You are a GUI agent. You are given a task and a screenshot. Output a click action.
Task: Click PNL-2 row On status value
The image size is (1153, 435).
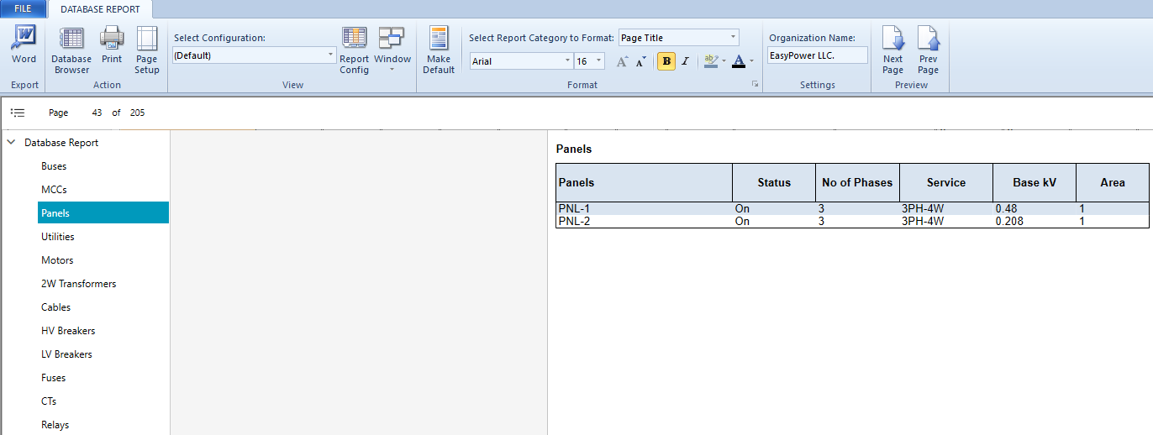(x=742, y=222)
